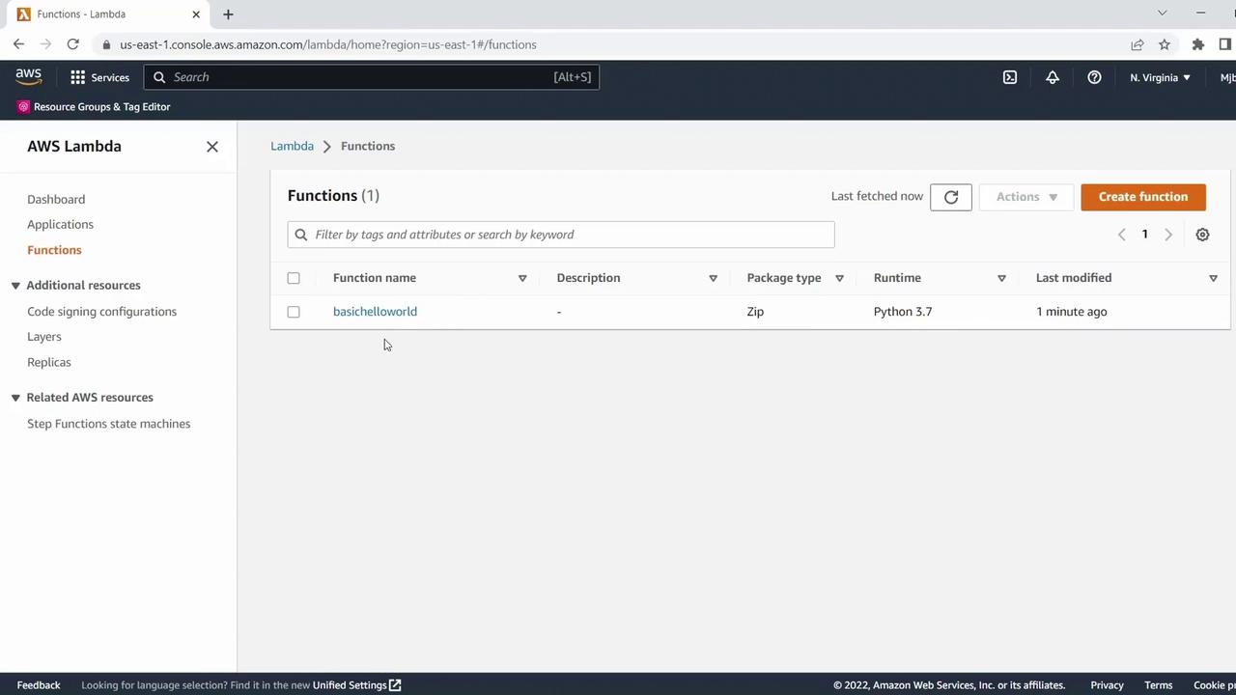Sort by Last modified column arrow
This screenshot has width=1236, height=695.
pyautogui.click(x=1213, y=278)
